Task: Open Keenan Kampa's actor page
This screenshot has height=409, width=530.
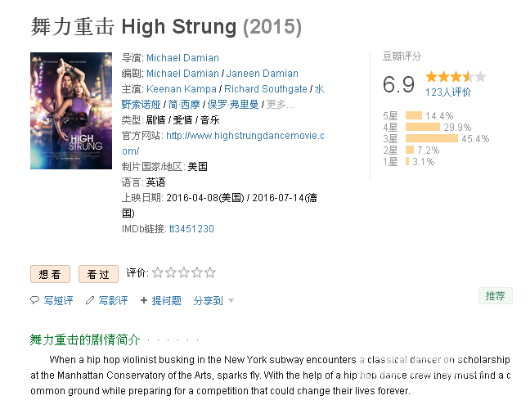Action: [182, 89]
